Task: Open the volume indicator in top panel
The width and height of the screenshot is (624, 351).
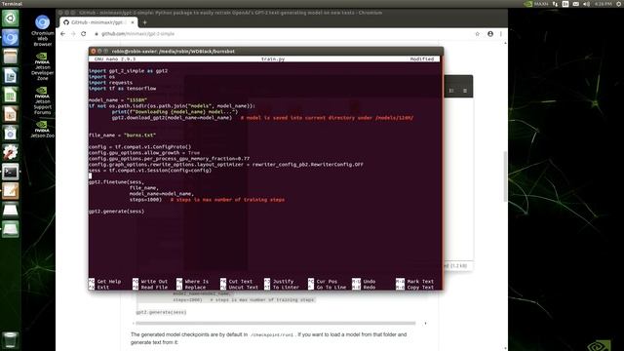Action: pyautogui.click(x=586, y=4)
